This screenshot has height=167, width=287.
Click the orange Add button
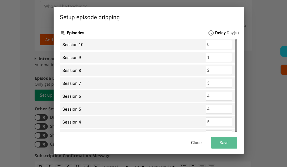point(47,40)
